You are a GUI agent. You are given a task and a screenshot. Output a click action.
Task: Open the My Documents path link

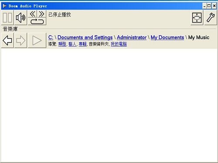coord(167,37)
